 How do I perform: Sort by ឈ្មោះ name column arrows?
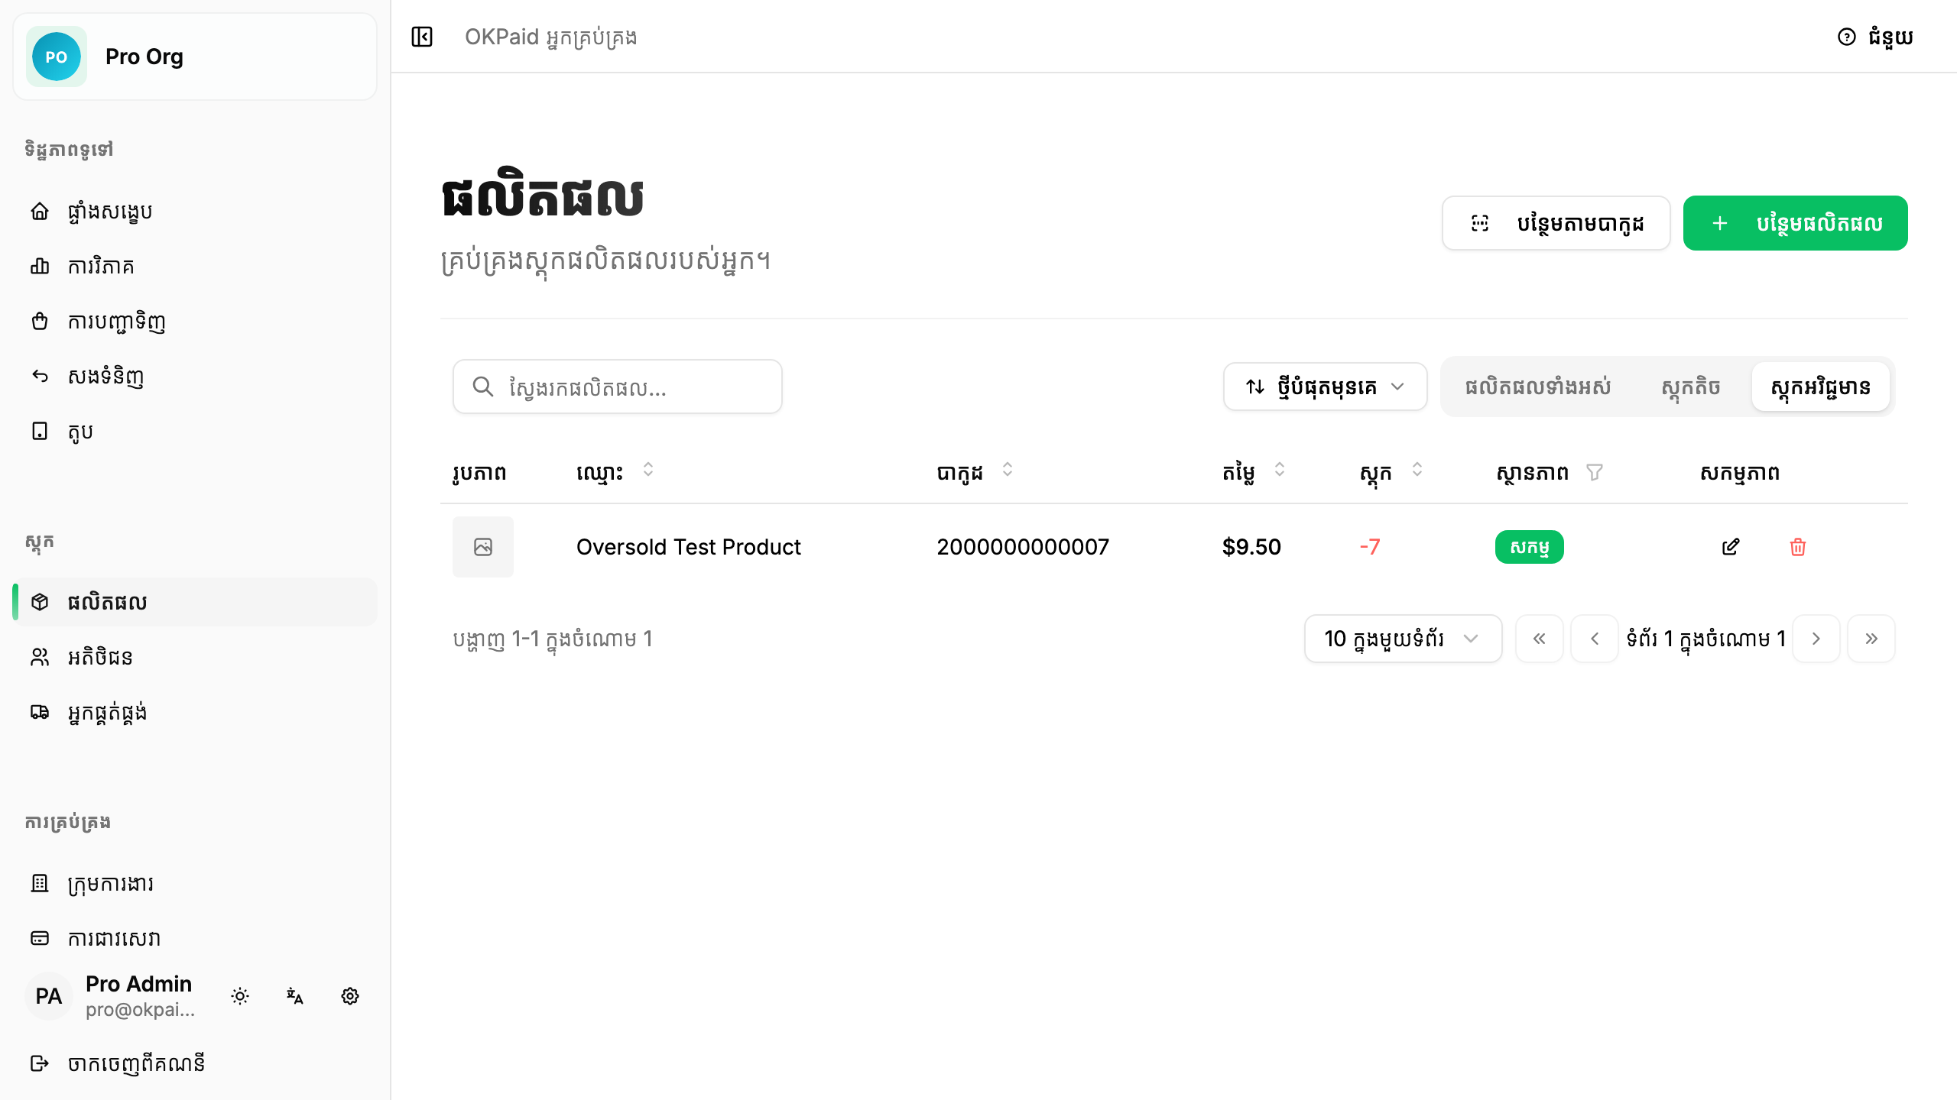point(648,469)
